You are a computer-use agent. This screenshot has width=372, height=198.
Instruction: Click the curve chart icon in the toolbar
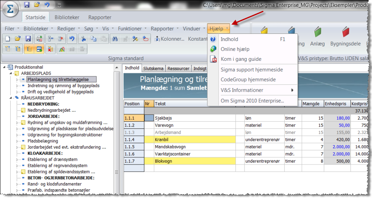point(61,49)
